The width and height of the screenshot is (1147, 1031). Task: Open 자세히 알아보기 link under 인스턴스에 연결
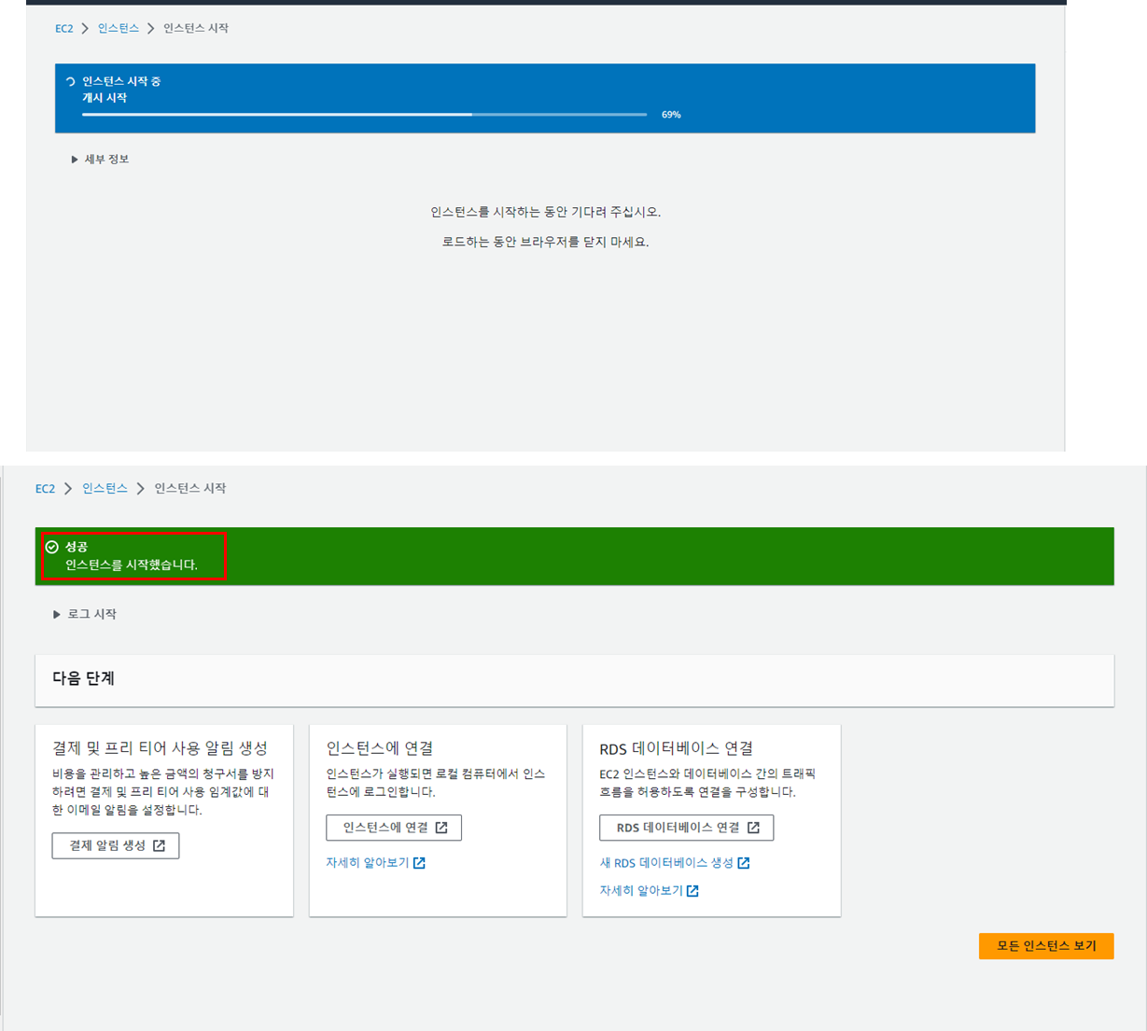pyautogui.click(x=368, y=863)
